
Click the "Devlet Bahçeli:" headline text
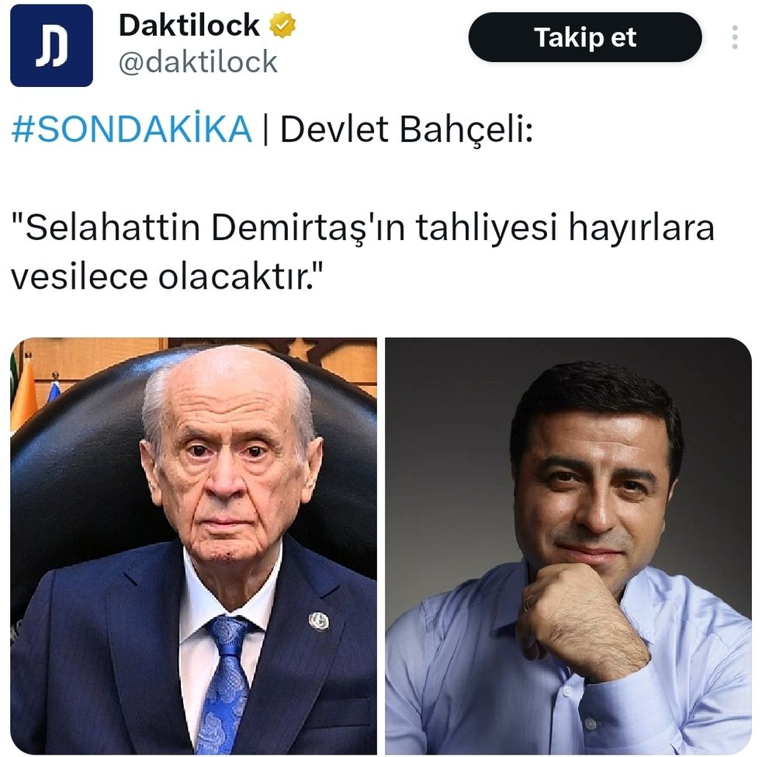pyautogui.click(x=407, y=130)
